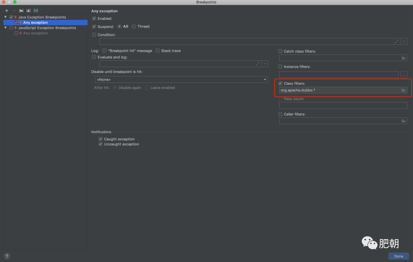
Task: Enable Catch class filters checkbox
Action: [280, 51]
